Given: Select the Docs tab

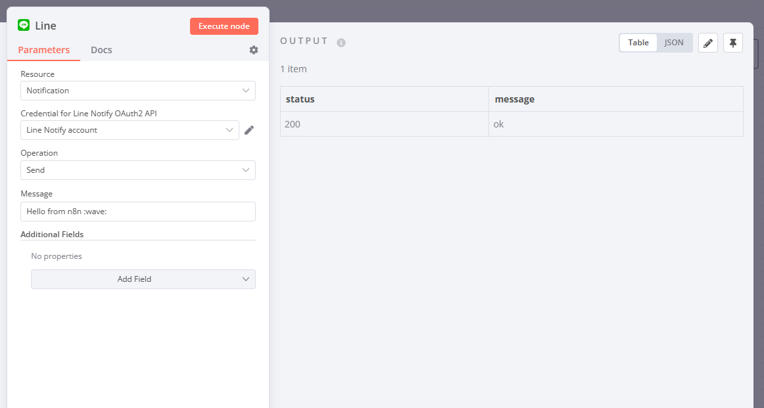Looking at the screenshot, I should click(x=101, y=50).
